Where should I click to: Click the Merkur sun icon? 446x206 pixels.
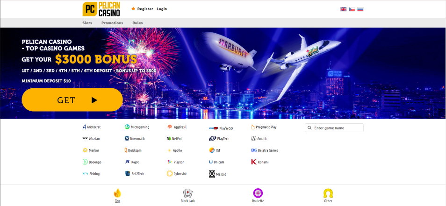click(x=85, y=150)
